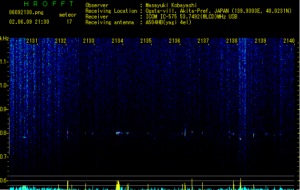Screen dimensions: 300x190
Task: Click the 1.1 kHz axis tick label
Action: pos(4,62)
